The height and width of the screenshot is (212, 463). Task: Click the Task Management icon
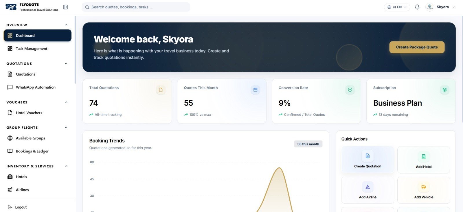[10, 49]
